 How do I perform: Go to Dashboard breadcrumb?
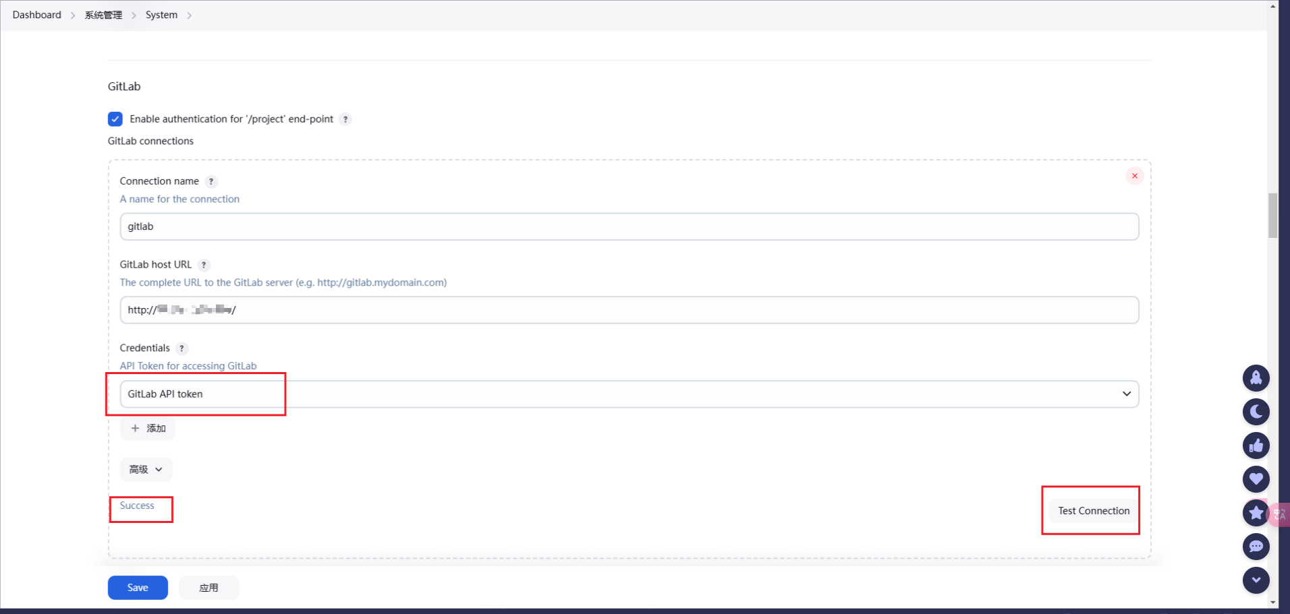click(x=37, y=15)
